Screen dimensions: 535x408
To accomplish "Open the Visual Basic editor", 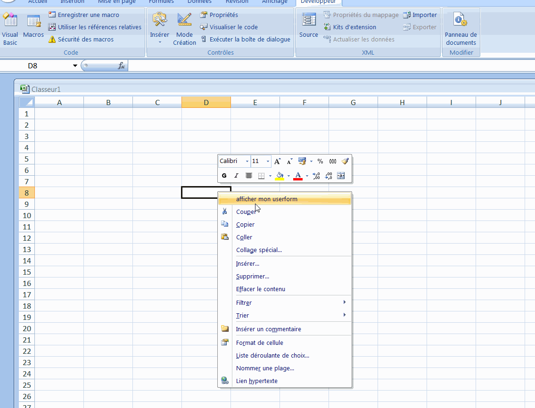I will pyautogui.click(x=10, y=29).
